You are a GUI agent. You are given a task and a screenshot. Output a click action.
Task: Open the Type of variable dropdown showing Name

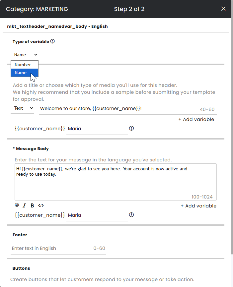26,55
